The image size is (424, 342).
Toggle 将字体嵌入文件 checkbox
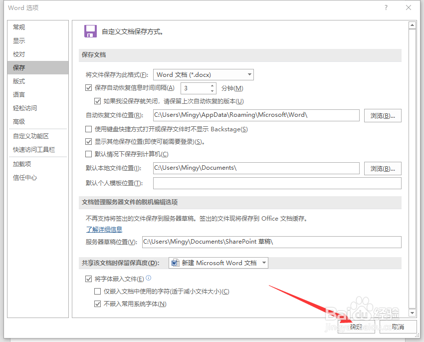tap(88, 279)
